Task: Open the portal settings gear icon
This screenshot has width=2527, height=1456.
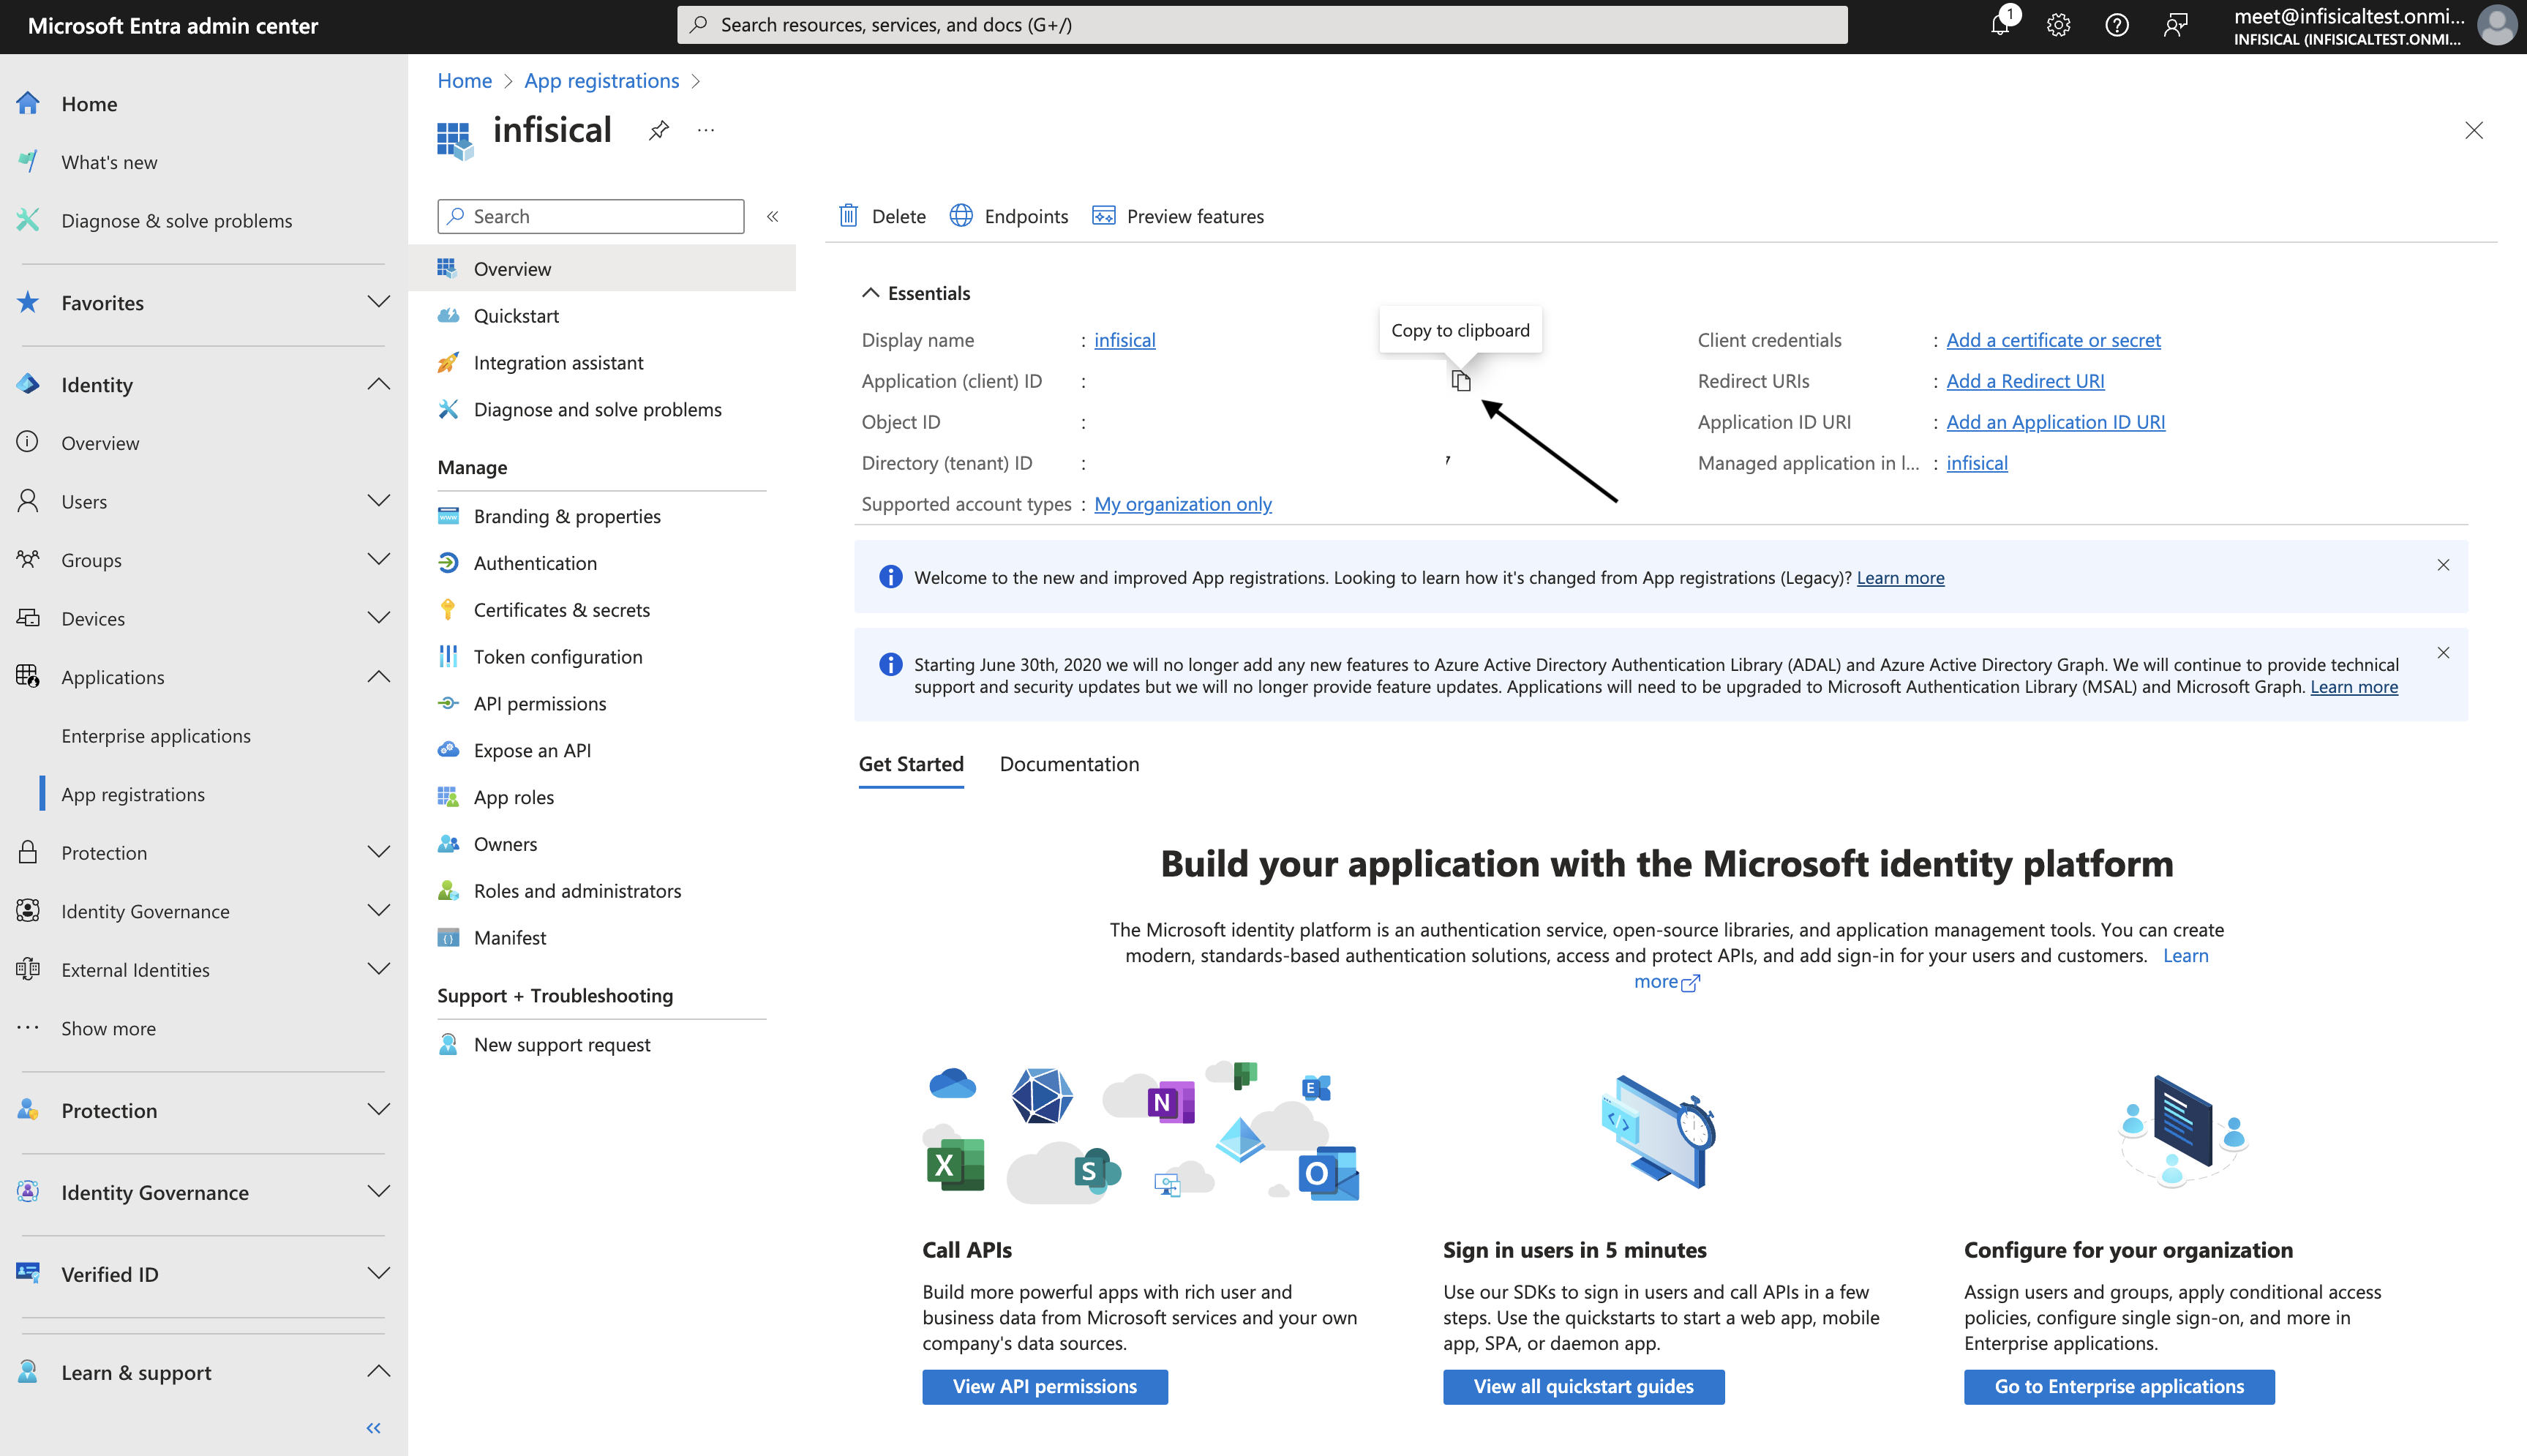Action: coord(2058,25)
